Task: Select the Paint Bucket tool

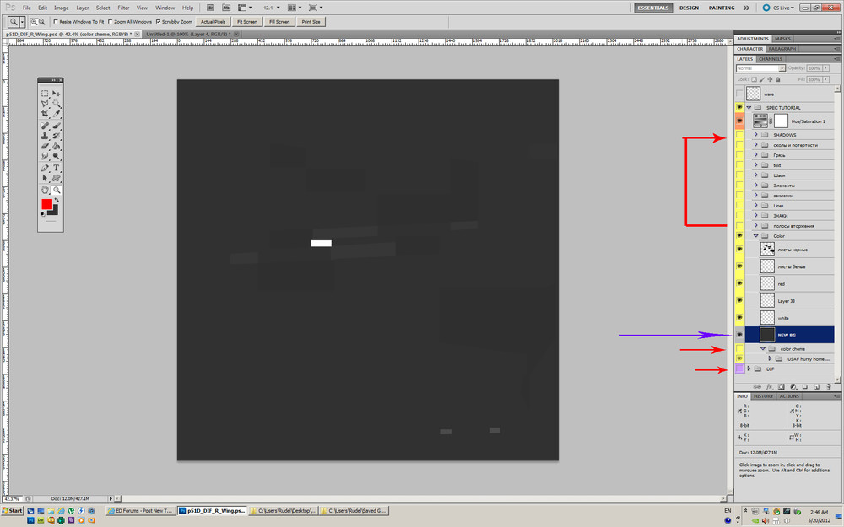Action: pos(56,146)
